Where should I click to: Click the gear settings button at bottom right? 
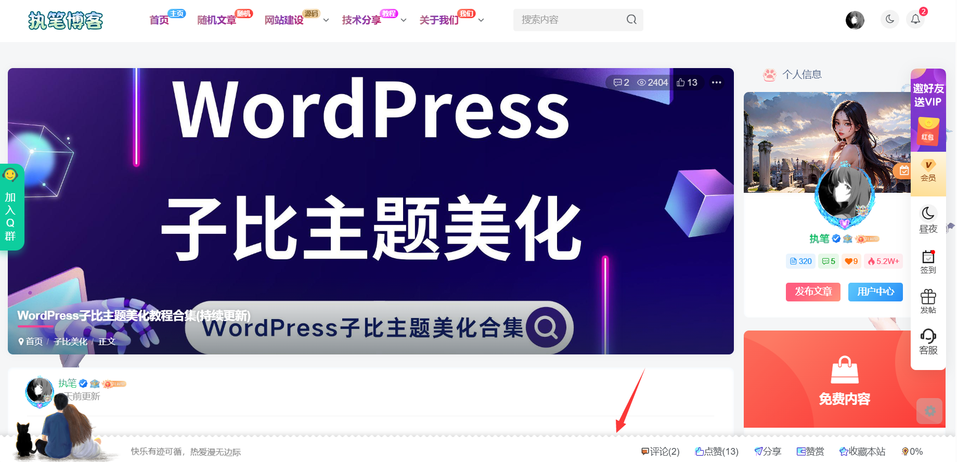click(930, 411)
